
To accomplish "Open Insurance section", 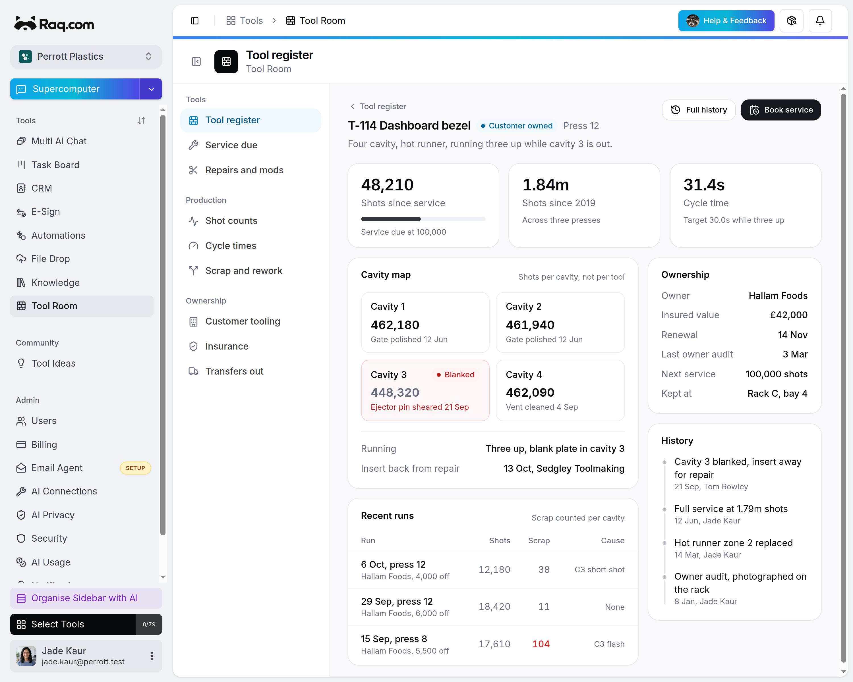I will tap(250, 346).
